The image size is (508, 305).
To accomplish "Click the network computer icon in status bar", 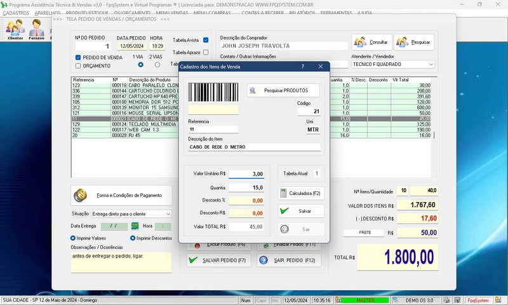I will tap(457, 301).
